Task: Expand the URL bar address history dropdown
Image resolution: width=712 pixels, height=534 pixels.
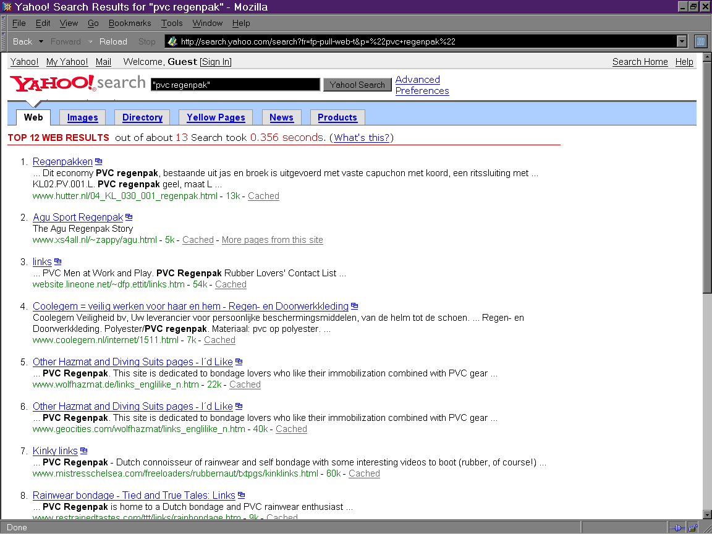Action: click(682, 41)
